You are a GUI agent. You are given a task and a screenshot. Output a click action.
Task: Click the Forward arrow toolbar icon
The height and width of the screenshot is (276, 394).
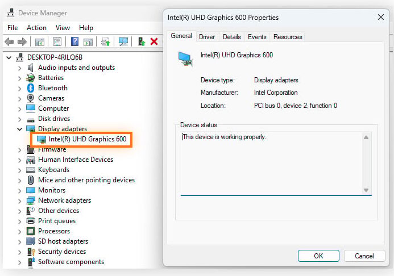pos(22,41)
